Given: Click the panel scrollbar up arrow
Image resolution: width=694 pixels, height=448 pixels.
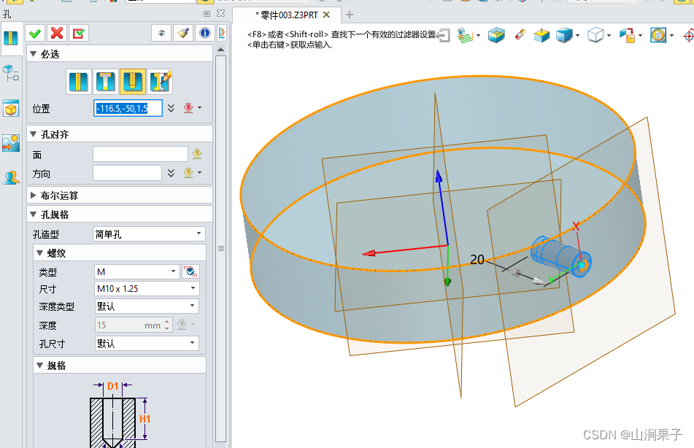Looking at the screenshot, I should 220,50.
